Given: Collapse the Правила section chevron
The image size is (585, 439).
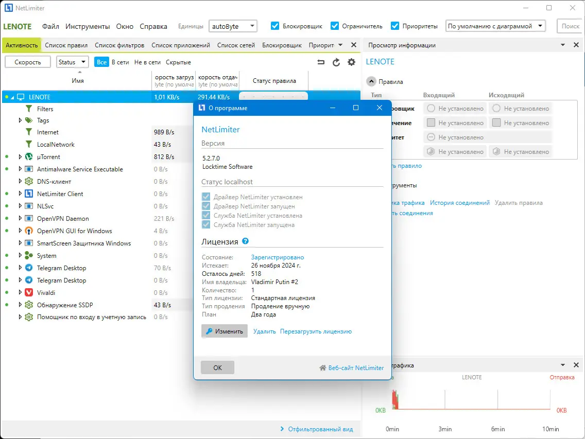Looking at the screenshot, I should click(371, 81).
